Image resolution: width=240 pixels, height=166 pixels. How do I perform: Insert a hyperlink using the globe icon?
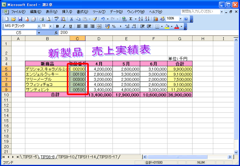(124, 19)
